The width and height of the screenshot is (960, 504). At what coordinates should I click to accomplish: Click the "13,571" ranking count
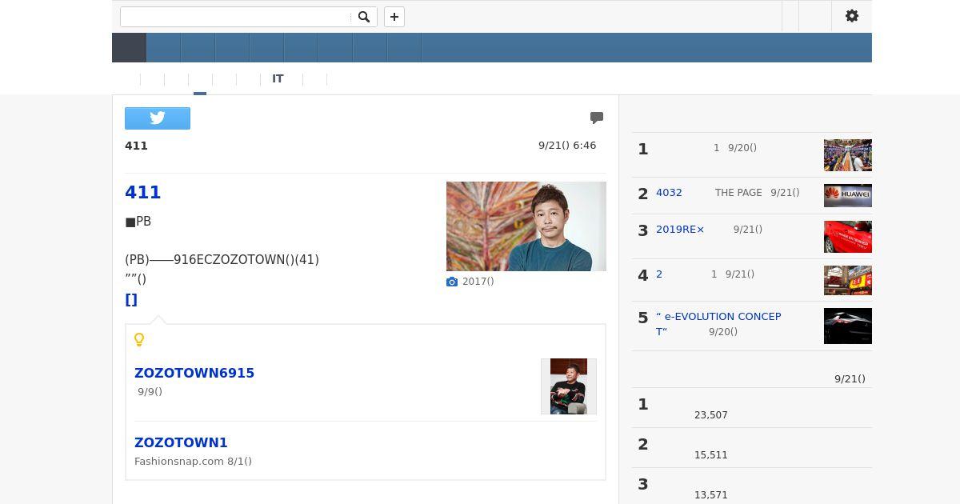pos(711,495)
